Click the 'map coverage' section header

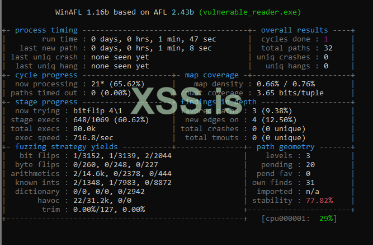tap(212, 75)
